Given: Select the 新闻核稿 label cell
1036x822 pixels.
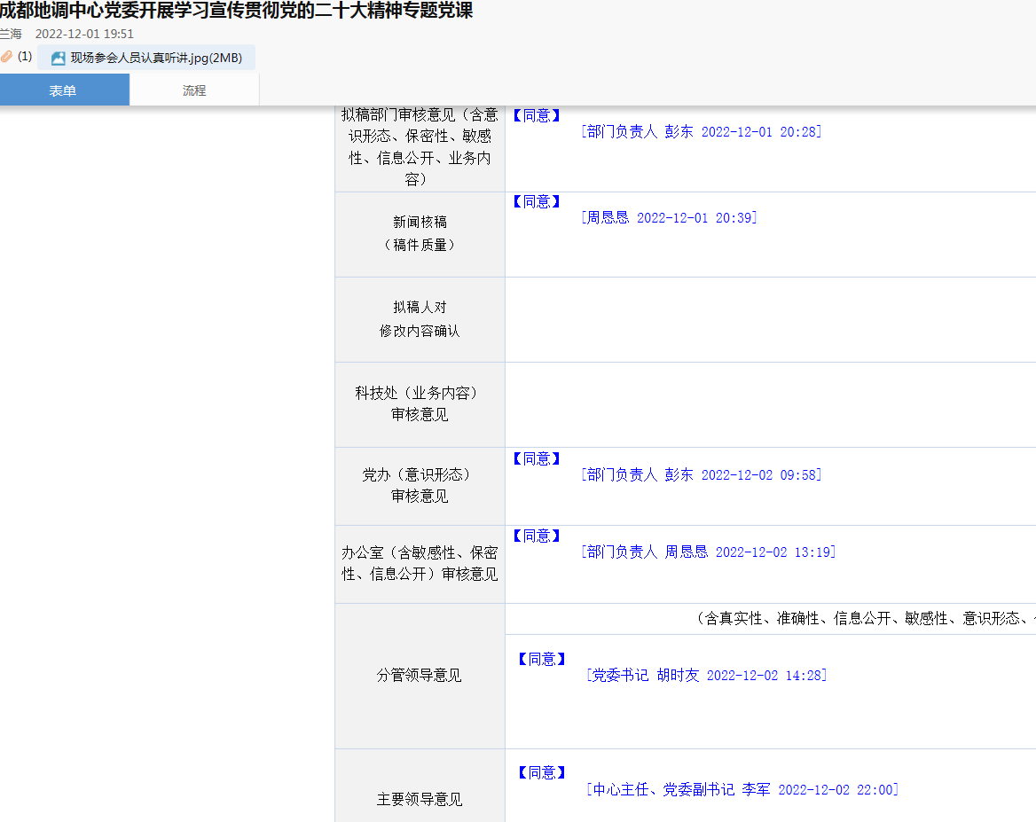Looking at the screenshot, I should click(x=420, y=234).
